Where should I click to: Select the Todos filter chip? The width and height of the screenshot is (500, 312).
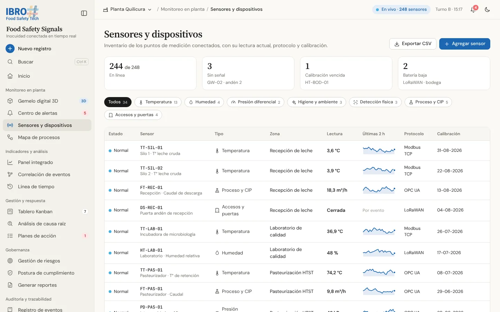[118, 102]
